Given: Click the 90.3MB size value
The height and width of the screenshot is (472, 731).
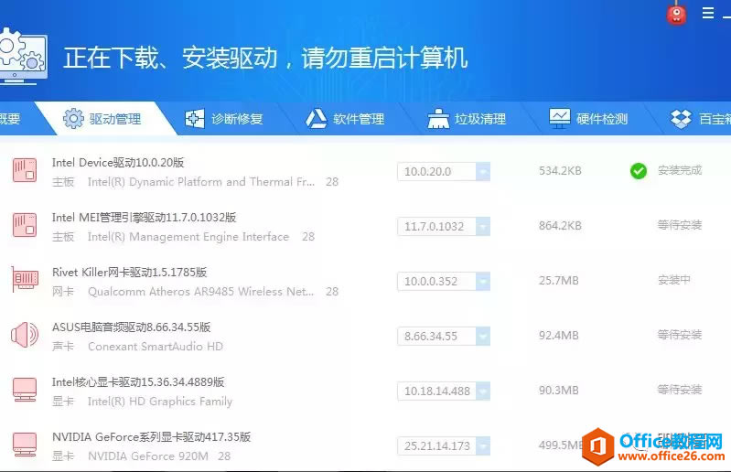Looking at the screenshot, I should 559,391.
